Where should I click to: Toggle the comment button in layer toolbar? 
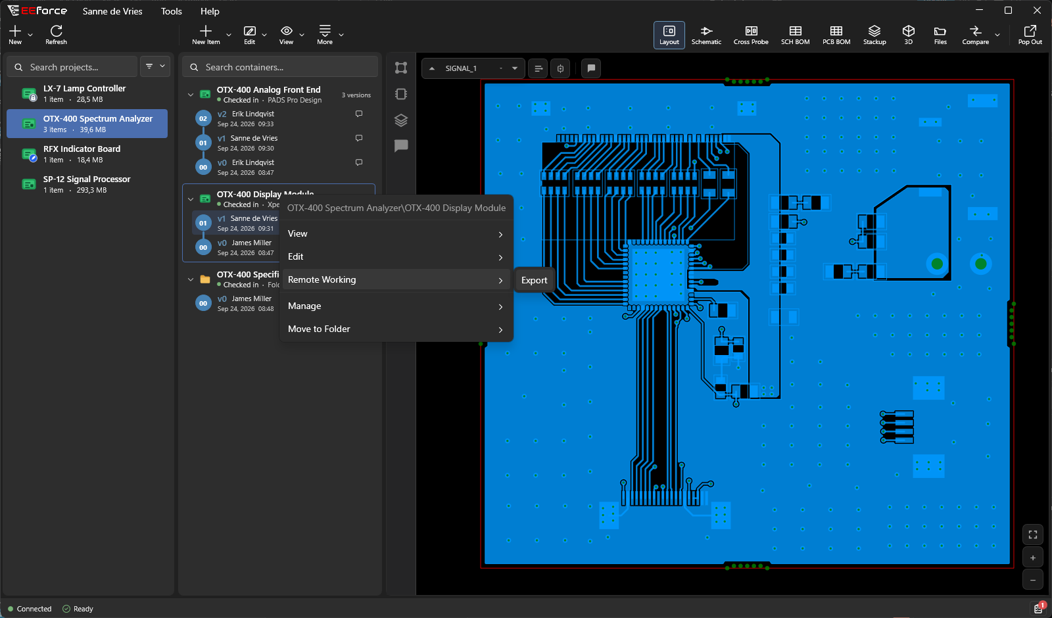[x=591, y=68]
